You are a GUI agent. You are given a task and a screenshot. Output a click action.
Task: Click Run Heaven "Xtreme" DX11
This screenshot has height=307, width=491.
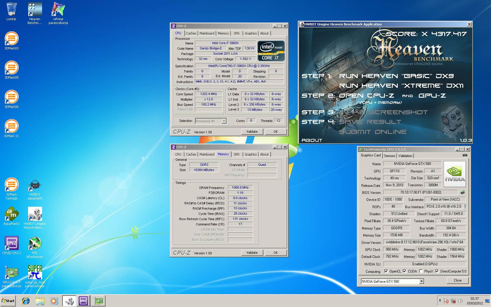(401, 86)
